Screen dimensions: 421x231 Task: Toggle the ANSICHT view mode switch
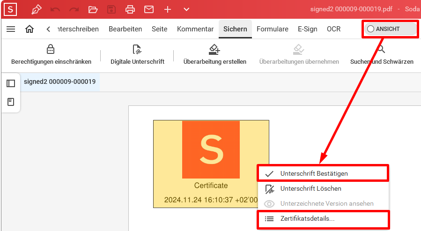click(390, 29)
